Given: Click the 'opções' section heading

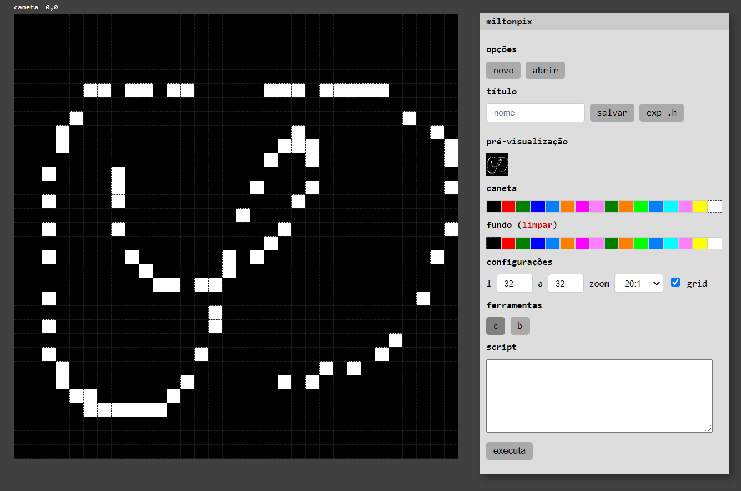Looking at the screenshot, I should (x=501, y=49).
